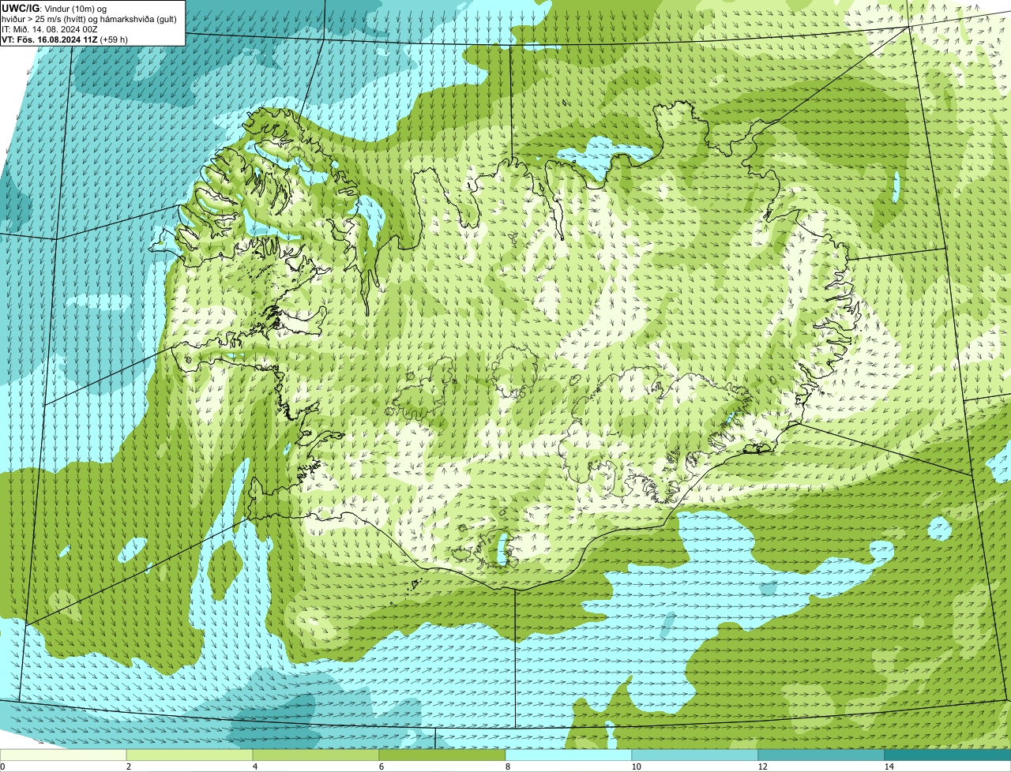Click the '6' label on the color scale
Viewport: 1011px width, 772px height.
[x=381, y=766]
